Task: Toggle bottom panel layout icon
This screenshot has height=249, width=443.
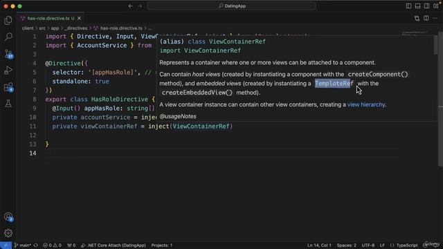Action: [x=417, y=6]
